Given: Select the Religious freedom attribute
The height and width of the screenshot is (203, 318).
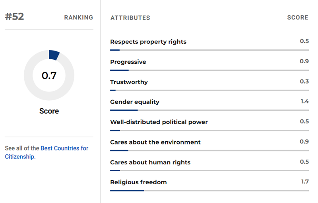Looking at the screenshot, I should 138,182.
